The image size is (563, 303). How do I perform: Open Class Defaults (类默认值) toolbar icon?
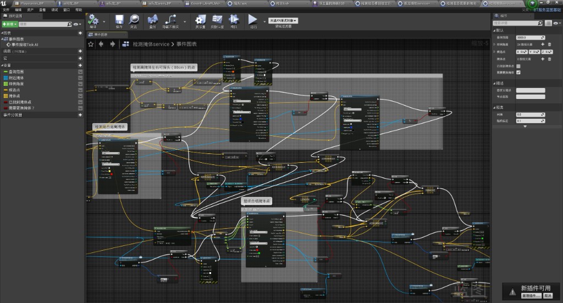pyautogui.click(x=217, y=20)
